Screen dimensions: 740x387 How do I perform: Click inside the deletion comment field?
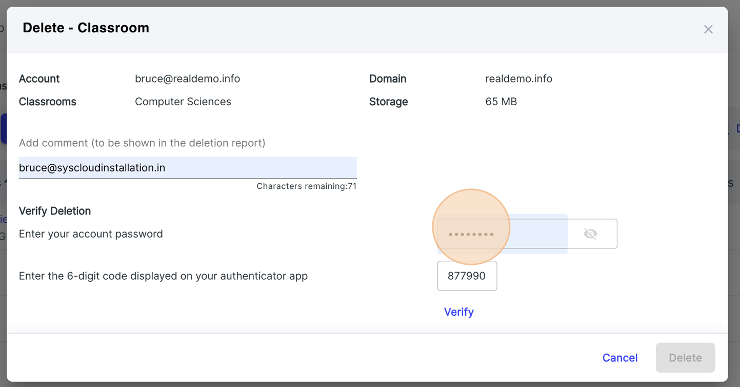[188, 167]
